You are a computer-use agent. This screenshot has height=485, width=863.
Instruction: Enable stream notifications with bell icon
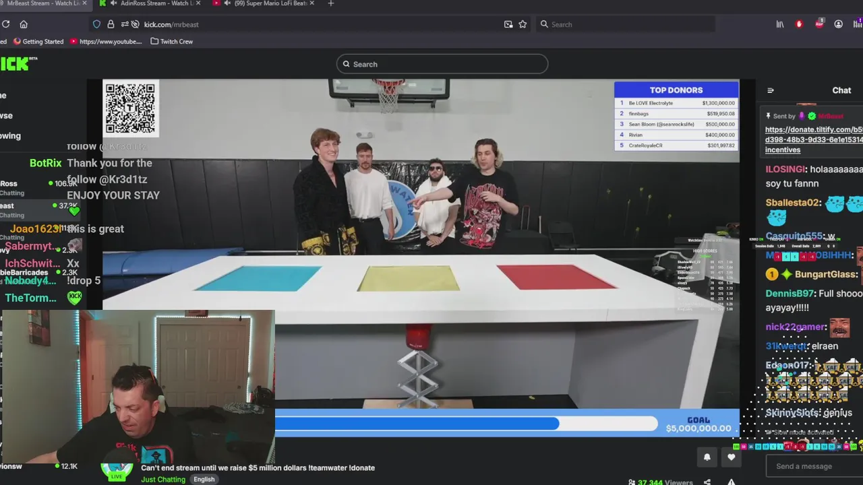pyautogui.click(x=707, y=457)
